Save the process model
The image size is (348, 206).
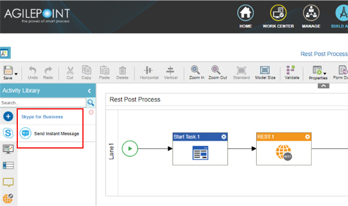[8, 73]
